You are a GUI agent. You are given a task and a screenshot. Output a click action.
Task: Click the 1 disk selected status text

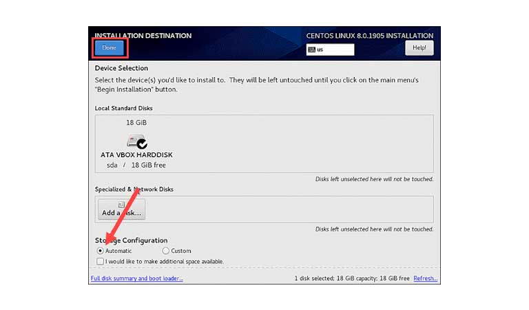(x=352, y=278)
